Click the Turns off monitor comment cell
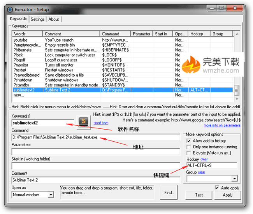The width and height of the screenshot is (253, 214). 72,65
